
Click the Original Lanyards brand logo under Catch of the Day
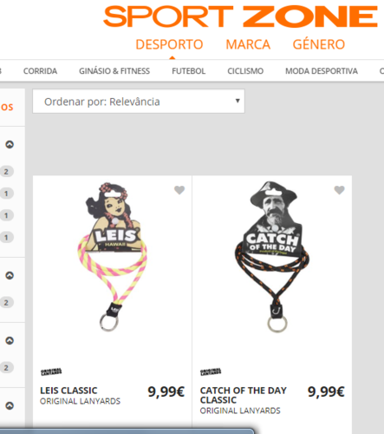click(x=211, y=372)
